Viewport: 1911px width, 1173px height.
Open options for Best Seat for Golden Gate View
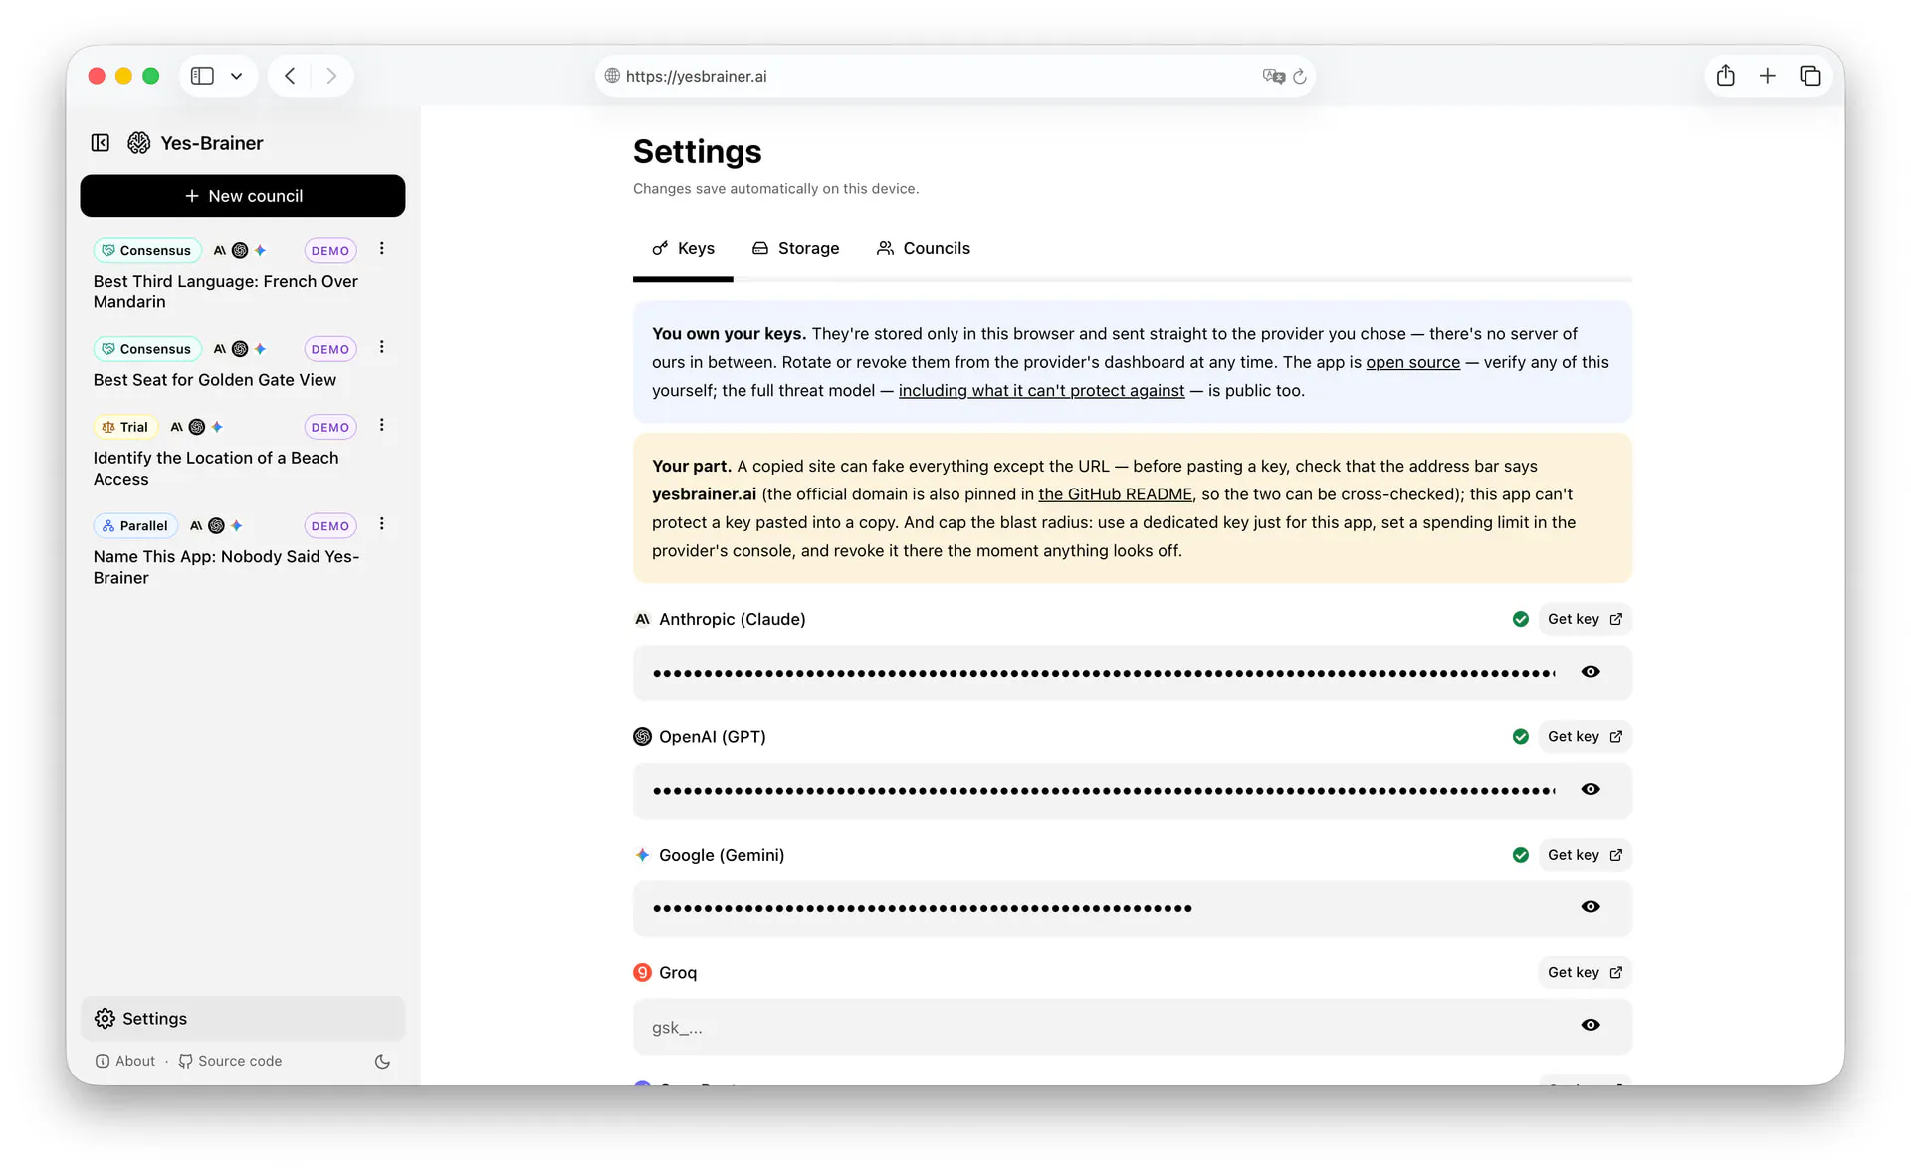coord(381,347)
